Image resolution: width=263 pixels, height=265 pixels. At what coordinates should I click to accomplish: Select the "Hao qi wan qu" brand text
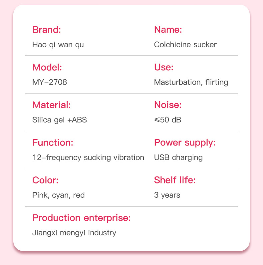58,45
